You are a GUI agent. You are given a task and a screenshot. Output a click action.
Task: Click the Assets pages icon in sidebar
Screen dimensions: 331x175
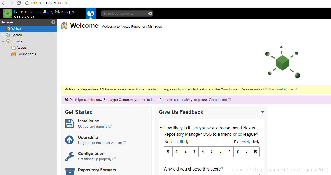point(13,48)
